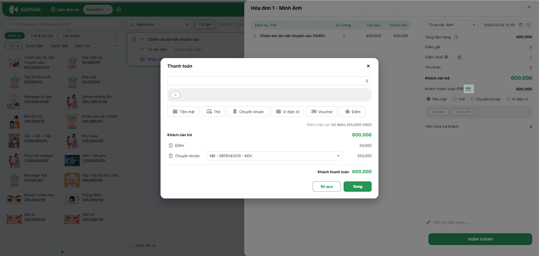Add a Voucher payment method
The width and height of the screenshot is (539, 256).
click(322, 112)
